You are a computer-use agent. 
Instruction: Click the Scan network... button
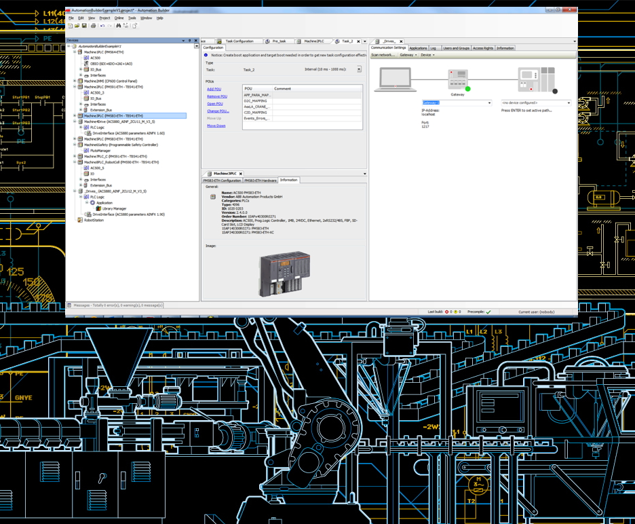(383, 55)
